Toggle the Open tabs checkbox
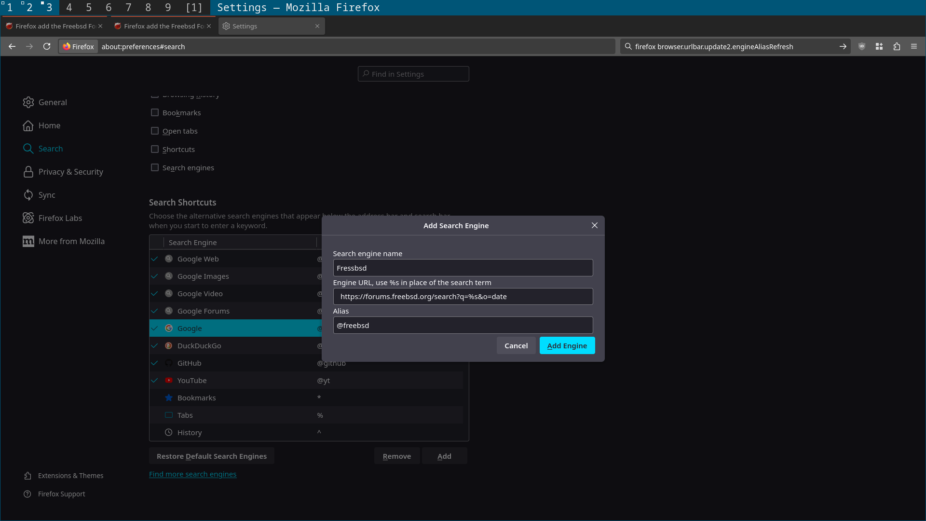The width and height of the screenshot is (926, 521). (x=155, y=131)
